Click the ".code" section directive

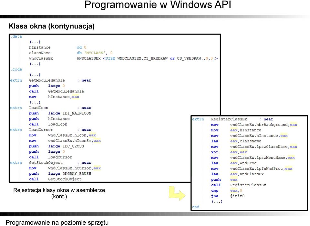click(16, 69)
